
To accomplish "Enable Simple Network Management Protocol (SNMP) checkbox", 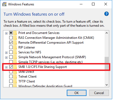I will (11, 57).
